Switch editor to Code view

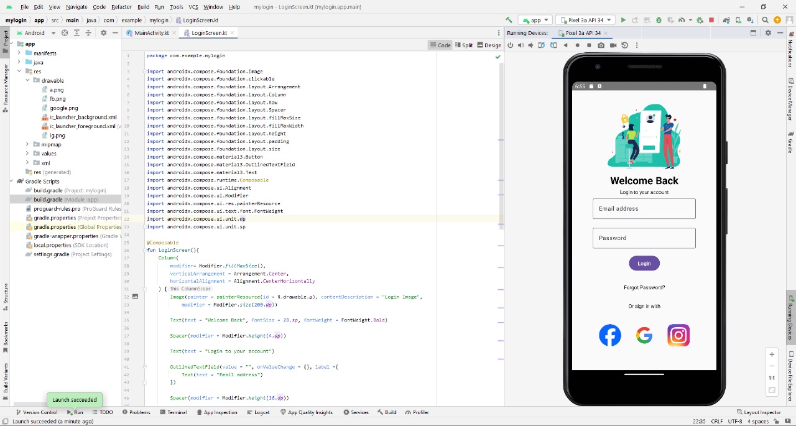pyautogui.click(x=440, y=45)
